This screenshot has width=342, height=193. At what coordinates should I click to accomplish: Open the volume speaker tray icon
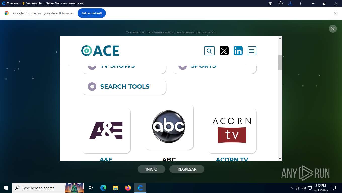(304, 188)
